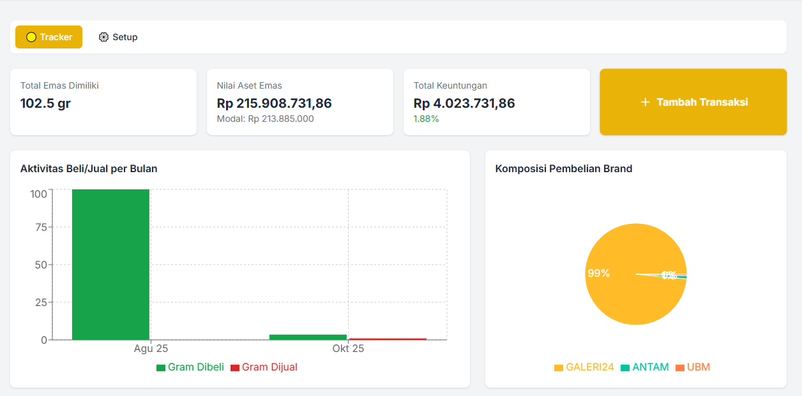Click the plus icon on Tambah Transaksi
The width and height of the screenshot is (802, 396).
(645, 102)
